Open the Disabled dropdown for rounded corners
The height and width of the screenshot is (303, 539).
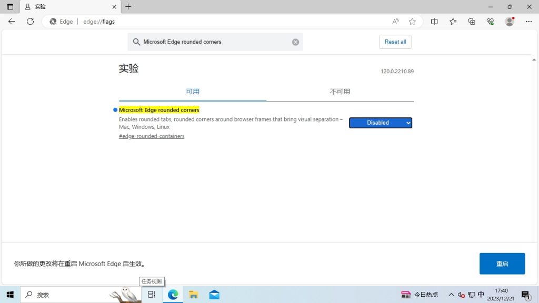[381, 123]
